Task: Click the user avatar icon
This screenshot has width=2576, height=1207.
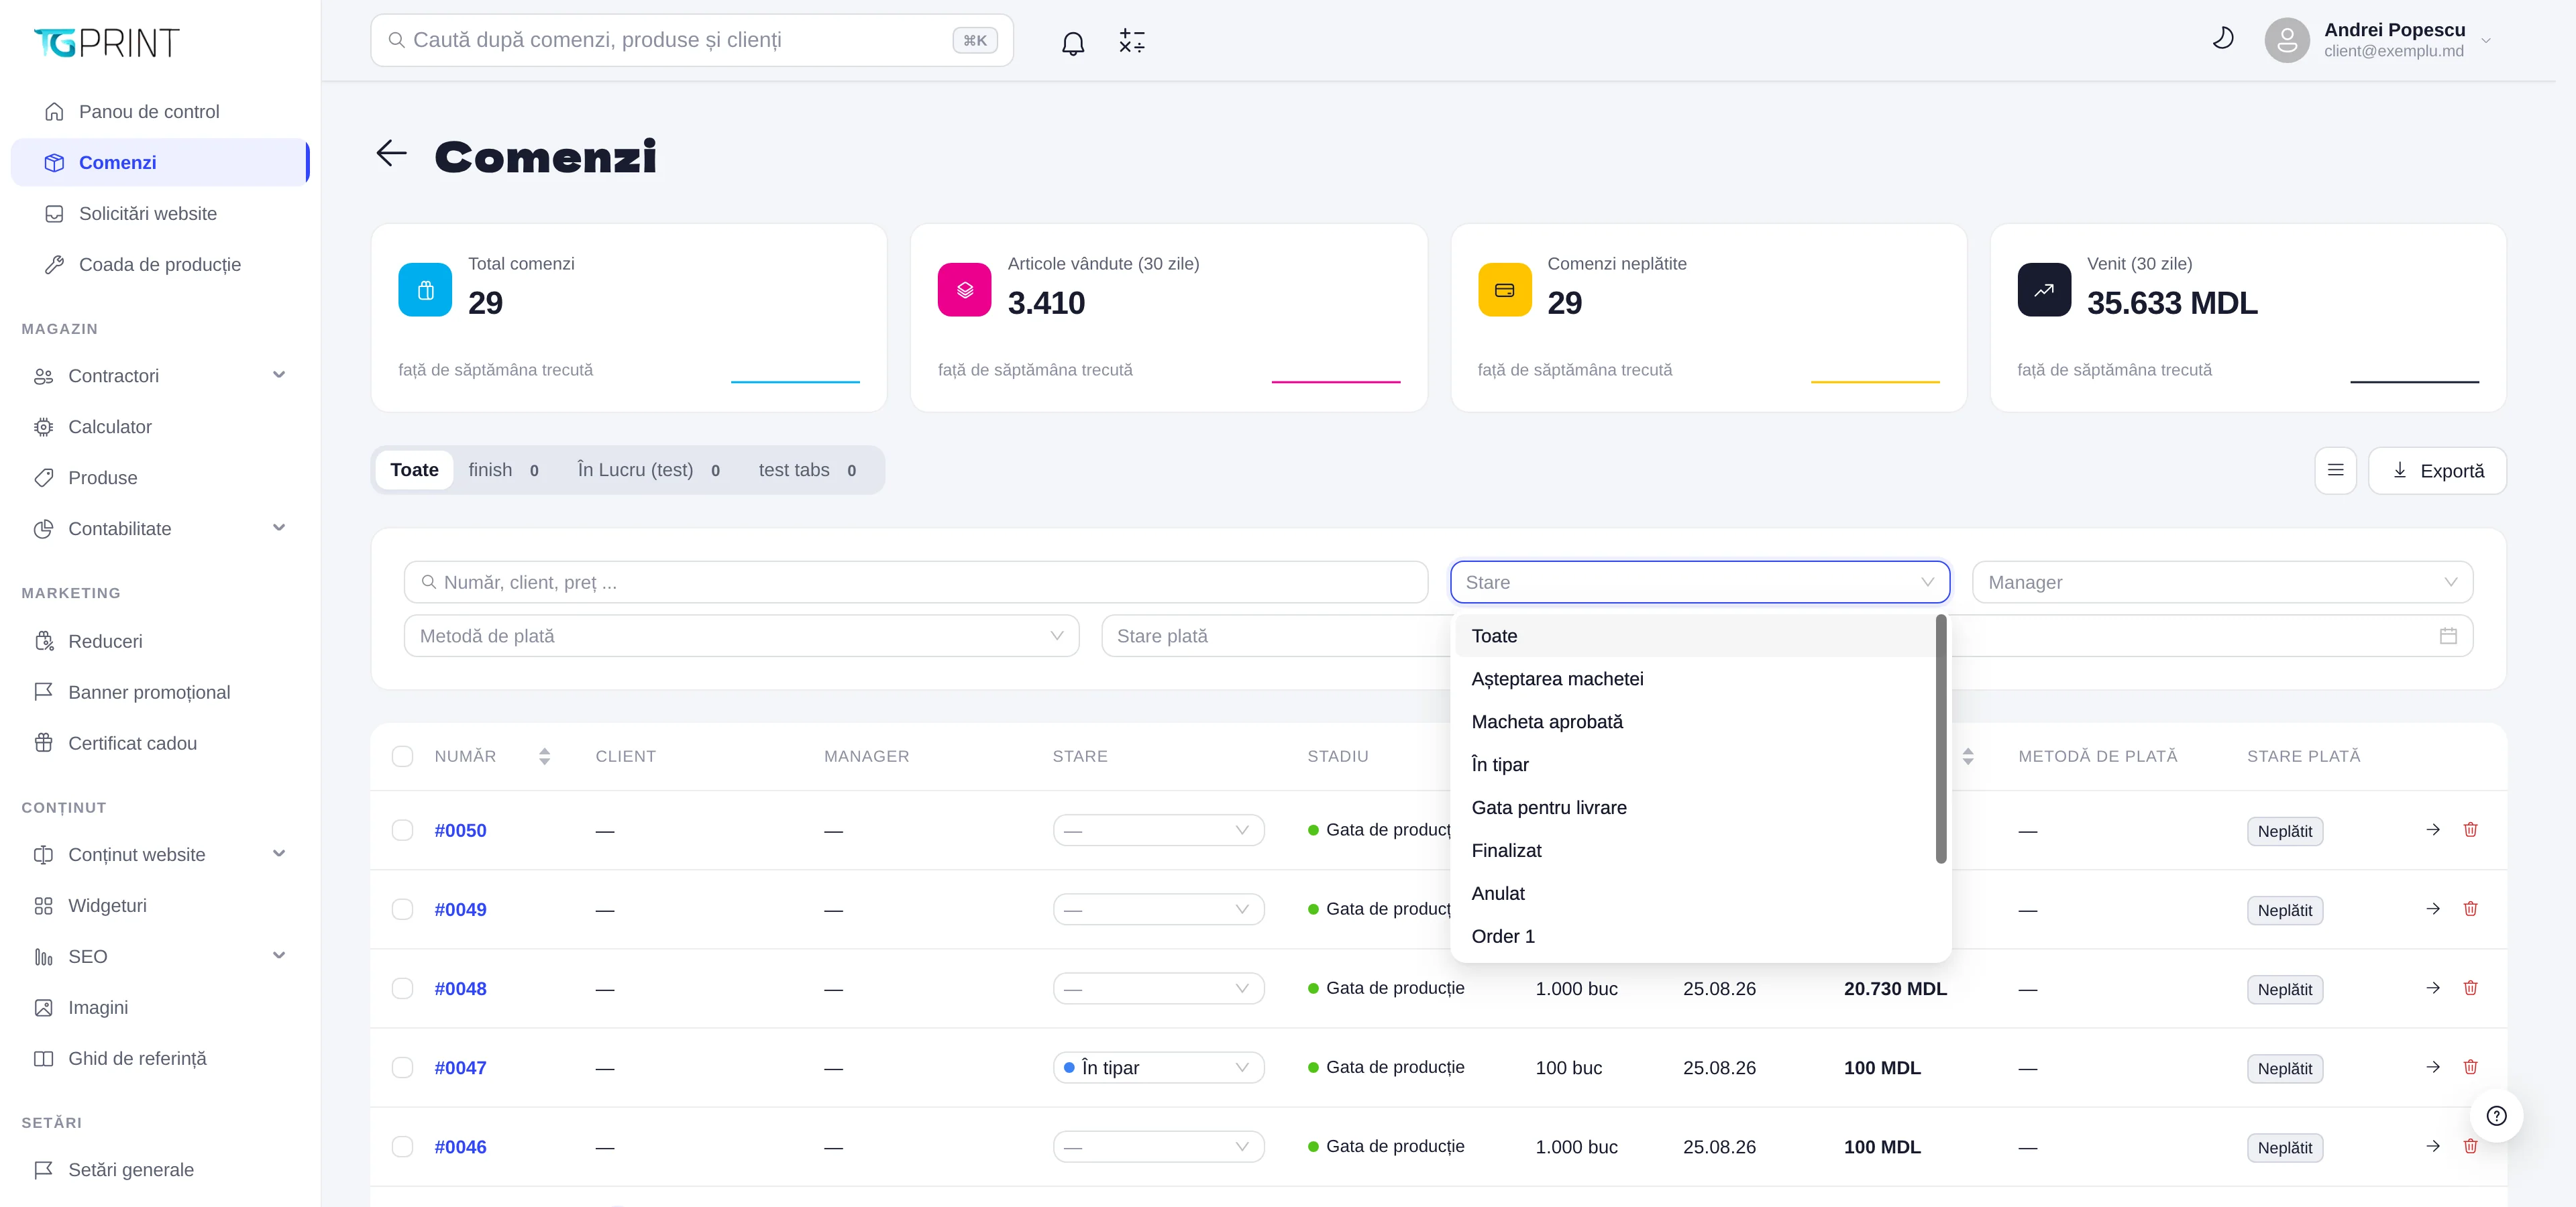Action: [x=2286, y=40]
